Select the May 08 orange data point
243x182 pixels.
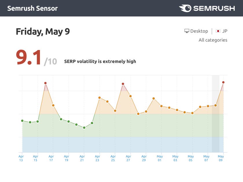click(x=216, y=105)
